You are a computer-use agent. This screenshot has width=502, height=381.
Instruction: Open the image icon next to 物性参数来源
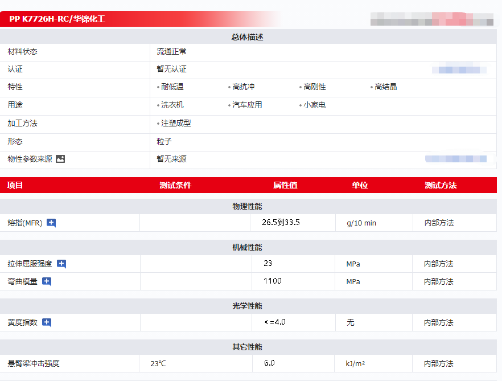60,159
